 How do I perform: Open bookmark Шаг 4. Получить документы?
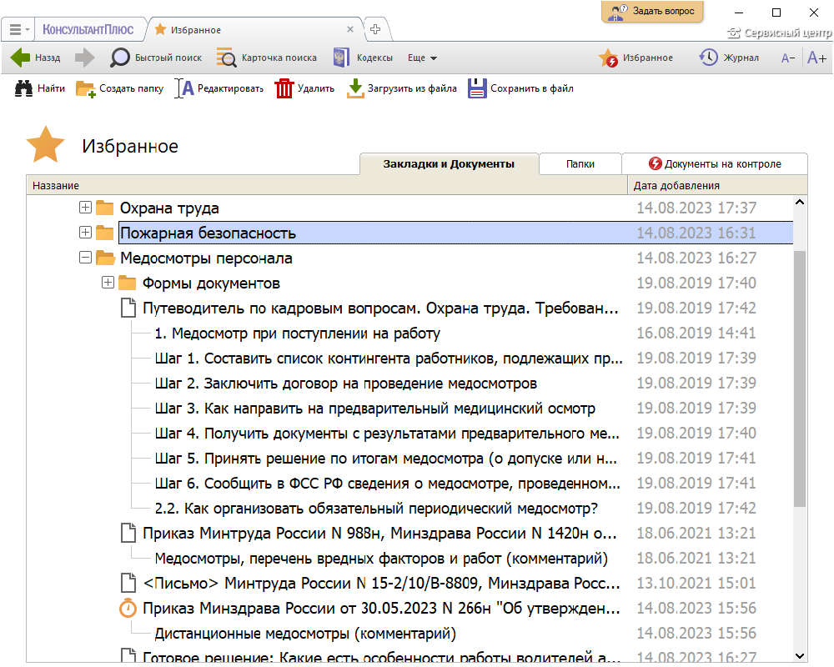click(x=387, y=434)
